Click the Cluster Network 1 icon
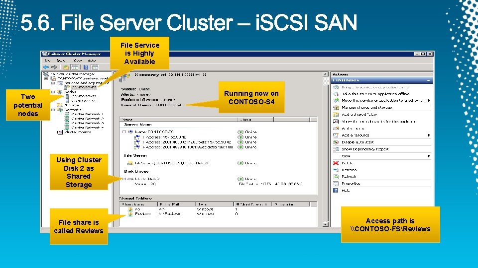Image resolution: width=478 pixels, height=268 pixels. pyautogui.click(x=67, y=114)
